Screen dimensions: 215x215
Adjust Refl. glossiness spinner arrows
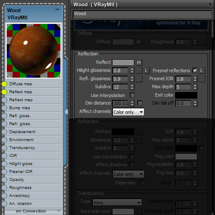click(132, 79)
